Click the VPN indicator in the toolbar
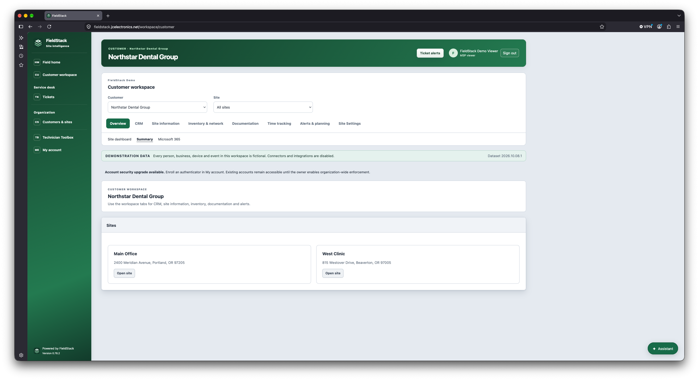 [x=646, y=27]
